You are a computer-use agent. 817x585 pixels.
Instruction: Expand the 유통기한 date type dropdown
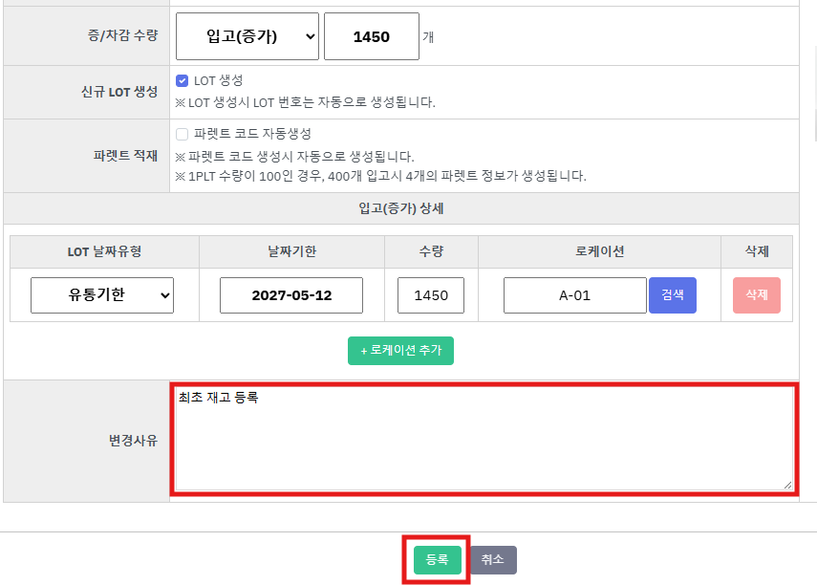click(x=102, y=295)
